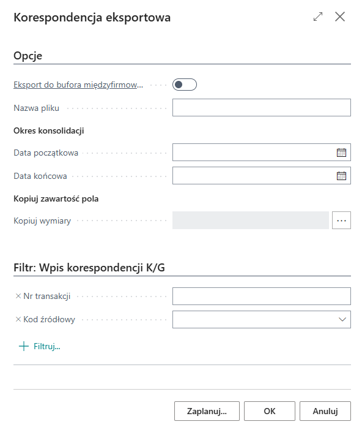The image size is (362, 427).
Task: Expand dialog to full screen with arrow icon
Action: [318, 17]
